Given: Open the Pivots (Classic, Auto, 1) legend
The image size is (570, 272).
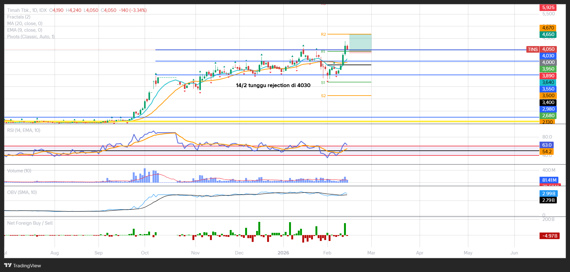Looking at the screenshot, I should (x=31, y=37).
